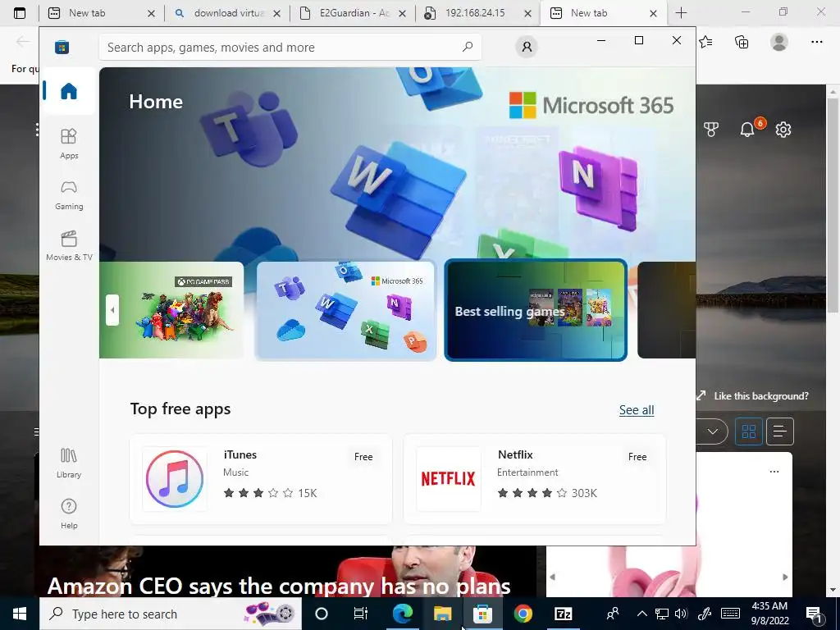Viewport: 840px width, 630px height.
Task: Open 7-Zip from the taskbar
Action: tap(563, 614)
